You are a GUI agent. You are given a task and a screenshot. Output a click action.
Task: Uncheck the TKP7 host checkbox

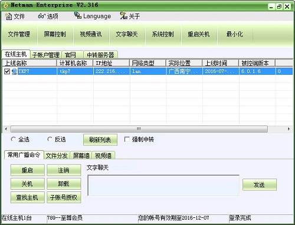(x=7, y=71)
